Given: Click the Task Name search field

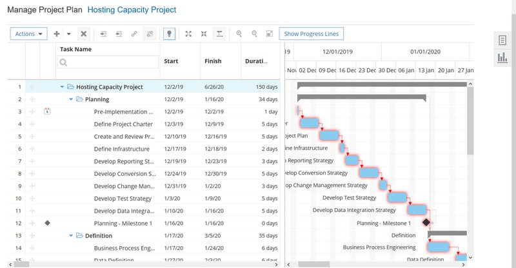Looking at the screenshot, I should point(108,62).
